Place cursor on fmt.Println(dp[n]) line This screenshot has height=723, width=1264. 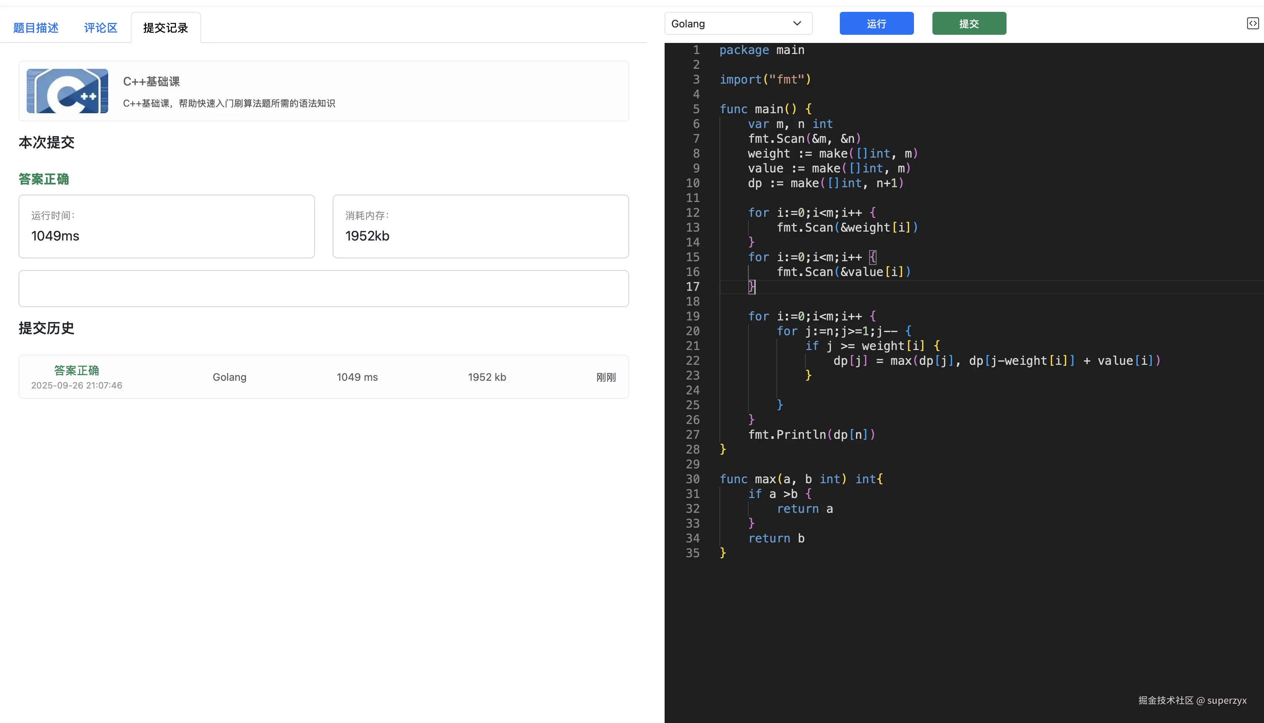pyautogui.click(x=811, y=434)
